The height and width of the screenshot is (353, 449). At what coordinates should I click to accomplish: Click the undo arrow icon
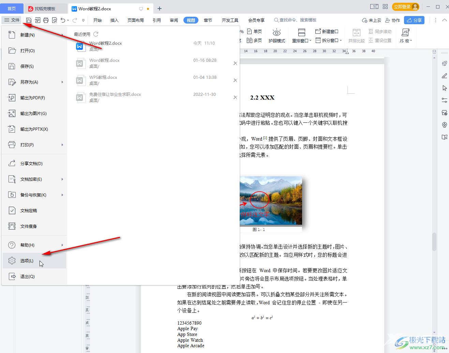pyautogui.click(x=63, y=20)
